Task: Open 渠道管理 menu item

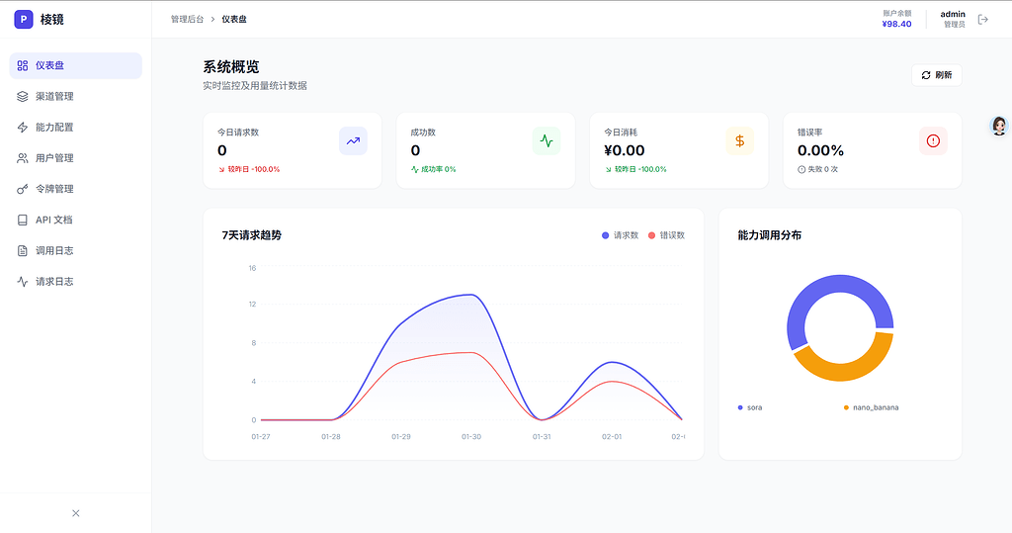Action: pyautogui.click(x=75, y=96)
